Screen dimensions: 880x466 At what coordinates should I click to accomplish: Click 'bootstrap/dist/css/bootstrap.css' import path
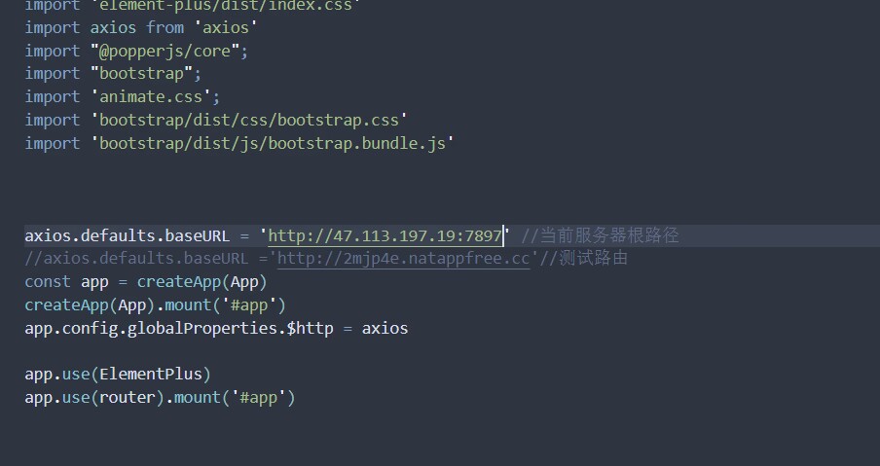click(x=248, y=120)
